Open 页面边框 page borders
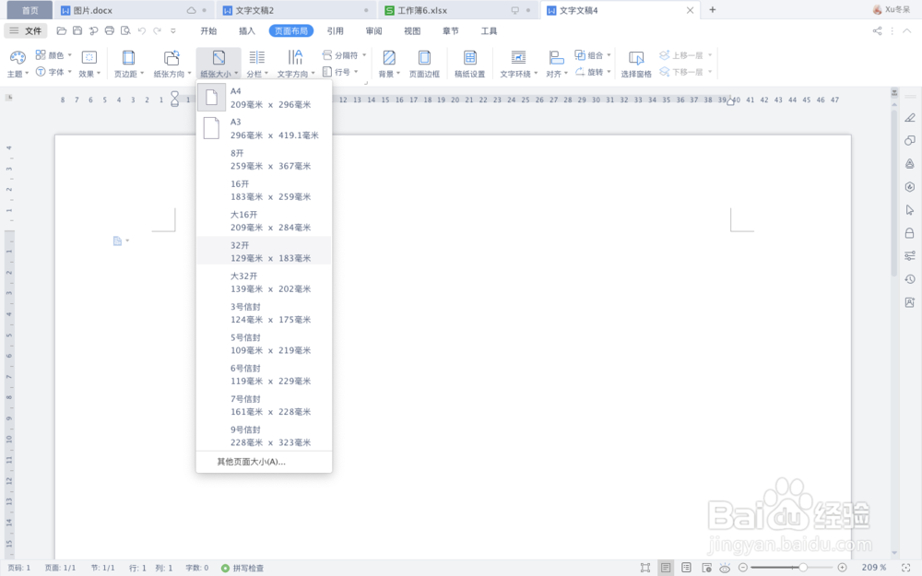 [x=424, y=64]
